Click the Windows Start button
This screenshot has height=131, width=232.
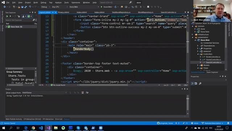[3, 128]
